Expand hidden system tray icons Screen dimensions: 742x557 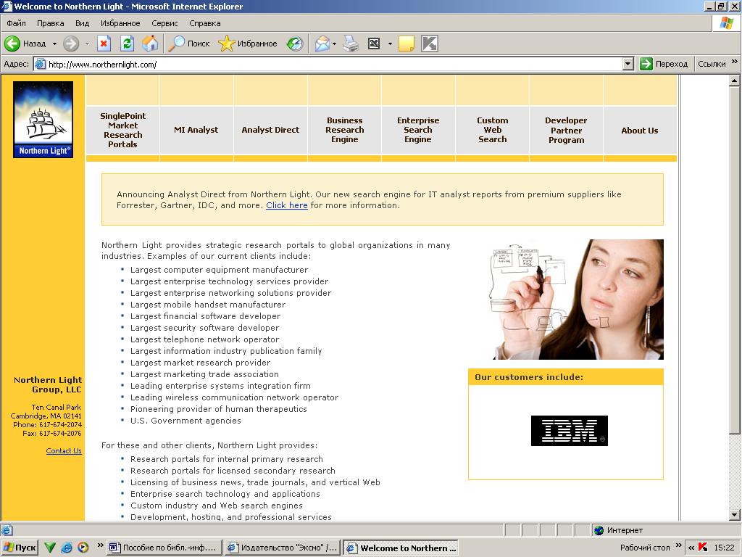click(x=691, y=548)
